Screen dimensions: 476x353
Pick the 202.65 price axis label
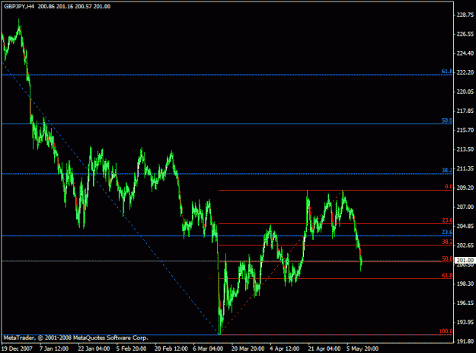pyautogui.click(x=465, y=245)
